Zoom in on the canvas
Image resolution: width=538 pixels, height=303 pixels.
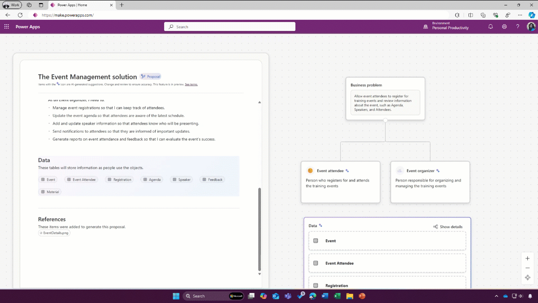pos(527,259)
